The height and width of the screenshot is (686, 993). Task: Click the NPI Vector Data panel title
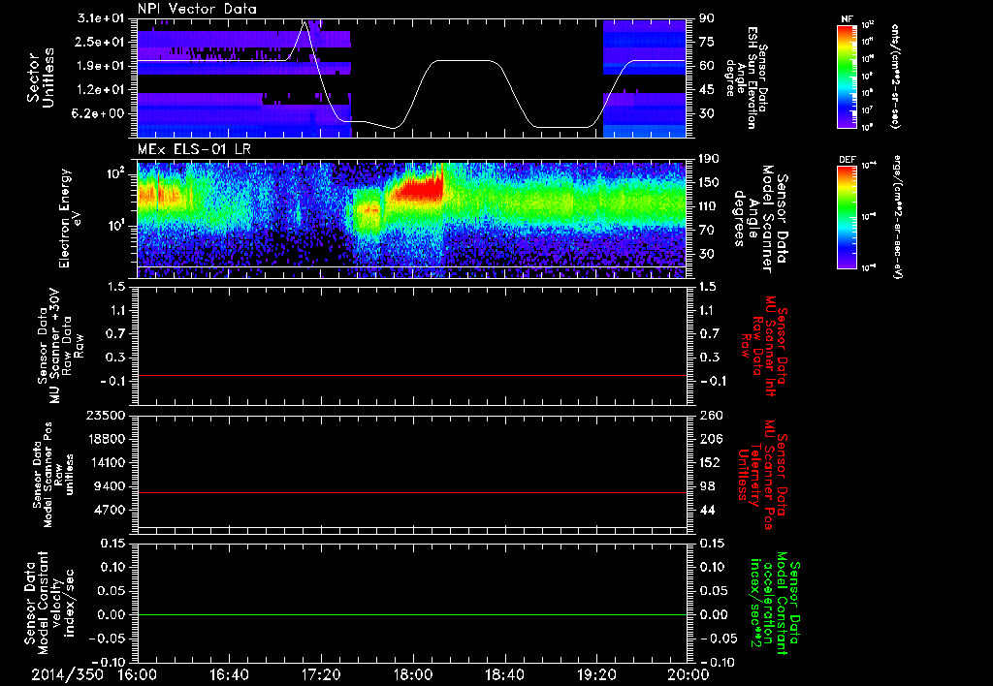point(197,9)
